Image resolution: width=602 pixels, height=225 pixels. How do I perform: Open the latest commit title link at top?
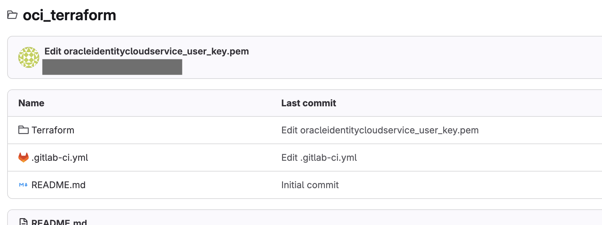146,51
